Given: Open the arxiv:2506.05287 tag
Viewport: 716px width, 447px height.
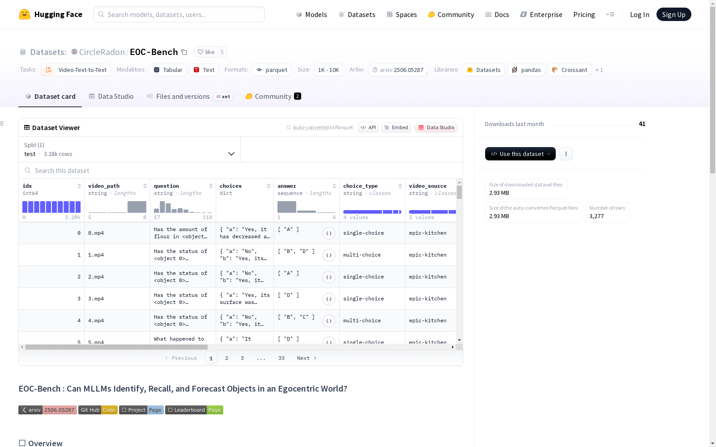Looking at the screenshot, I should click(x=398, y=70).
